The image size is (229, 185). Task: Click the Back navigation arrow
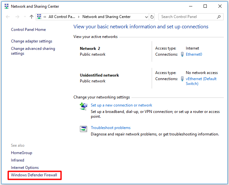click(8, 17)
